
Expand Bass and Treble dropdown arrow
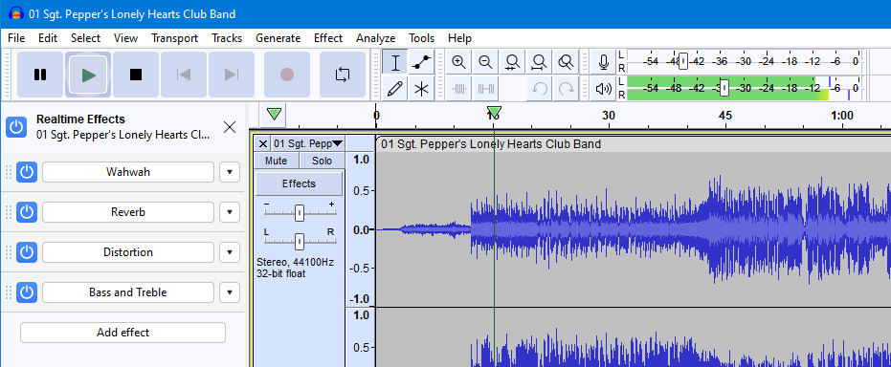(x=230, y=292)
